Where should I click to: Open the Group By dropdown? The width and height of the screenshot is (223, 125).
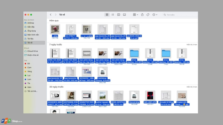[x=135, y=15]
